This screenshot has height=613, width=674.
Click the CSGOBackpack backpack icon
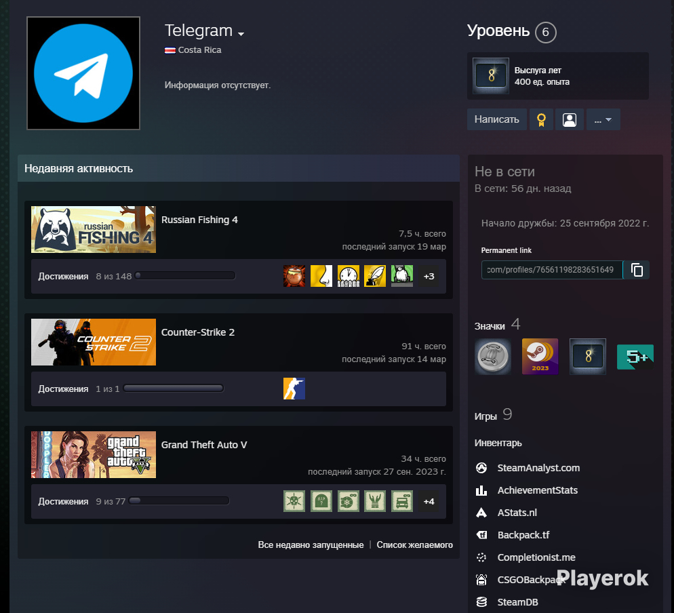pyautogui.click(x=481, y=580)
